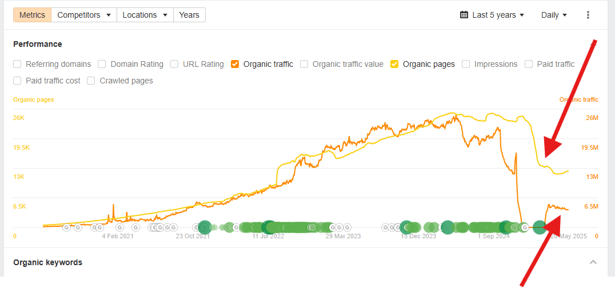Screen dimensions: 615x288
Task: Uncheck the Organic pages checkbox
Action: pyautogui.click(x=394, y=64)
